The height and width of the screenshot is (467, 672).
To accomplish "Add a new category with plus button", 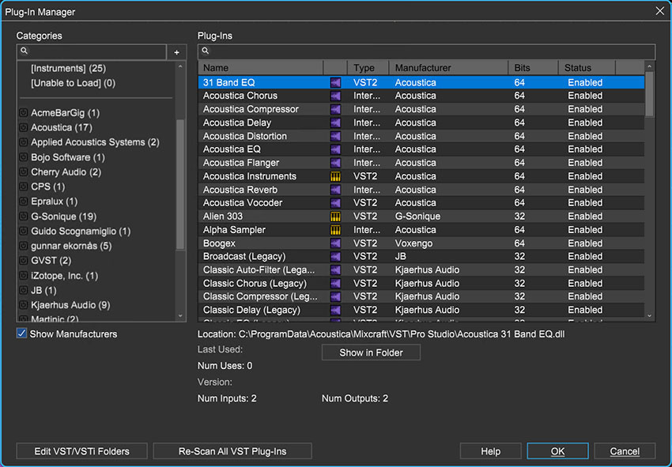I will pyautogui.click(x=176, y=52).
